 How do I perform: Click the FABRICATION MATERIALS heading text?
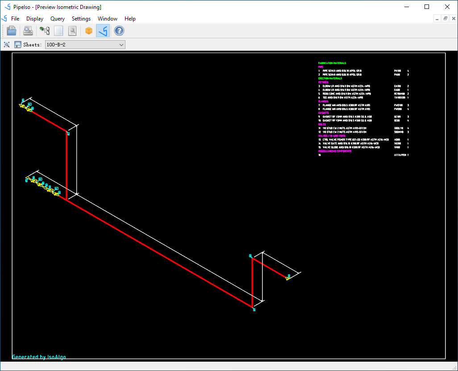click(x=332, y=63)
